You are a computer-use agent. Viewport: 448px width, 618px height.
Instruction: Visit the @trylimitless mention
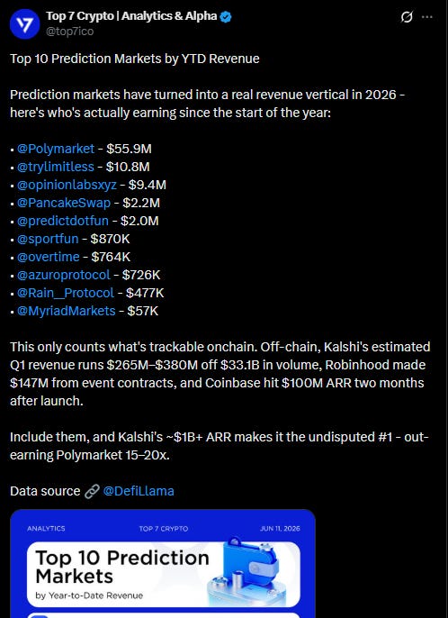pos(56,167)
